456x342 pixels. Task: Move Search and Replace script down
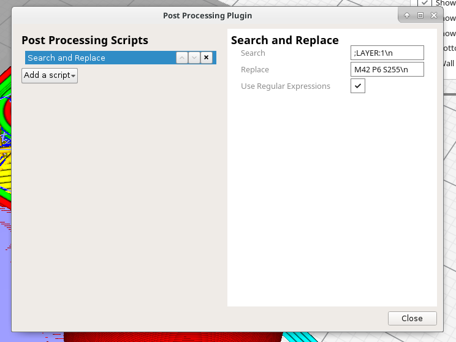click(x=194, y=58)
